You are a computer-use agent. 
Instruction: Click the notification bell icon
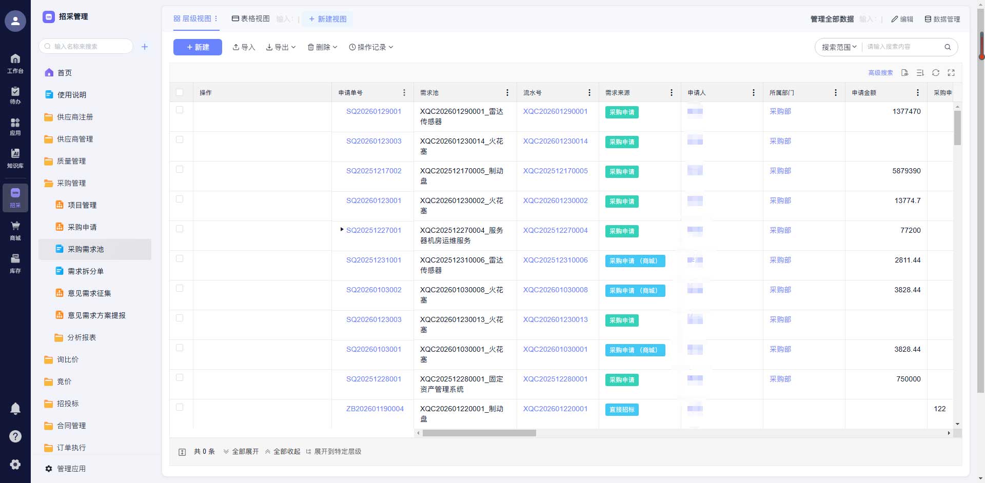(15, 408)
